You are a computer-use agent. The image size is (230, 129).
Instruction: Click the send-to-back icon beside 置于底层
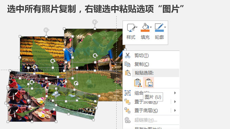(127, 110)
